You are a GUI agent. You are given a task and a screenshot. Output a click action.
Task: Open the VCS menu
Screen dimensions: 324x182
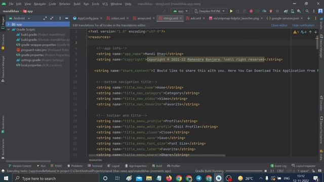(105, 4)
